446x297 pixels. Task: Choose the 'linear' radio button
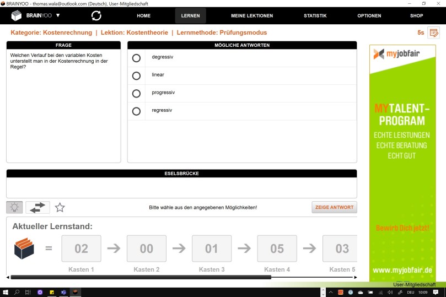pyautogui.click(x=136, y=75)
